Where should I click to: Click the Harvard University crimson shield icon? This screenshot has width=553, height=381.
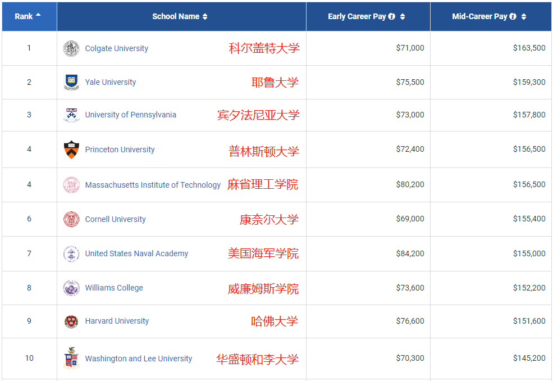click(71, 321)
